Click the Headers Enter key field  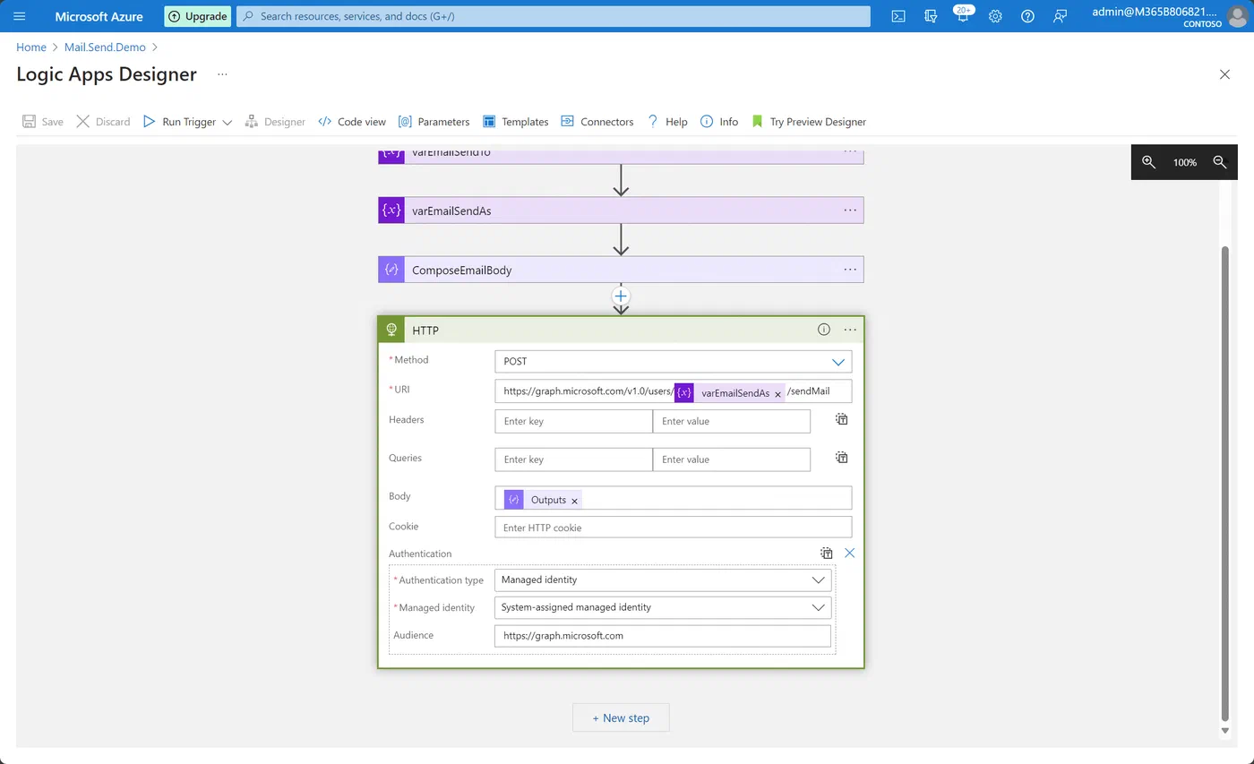(x=573, y=421)
